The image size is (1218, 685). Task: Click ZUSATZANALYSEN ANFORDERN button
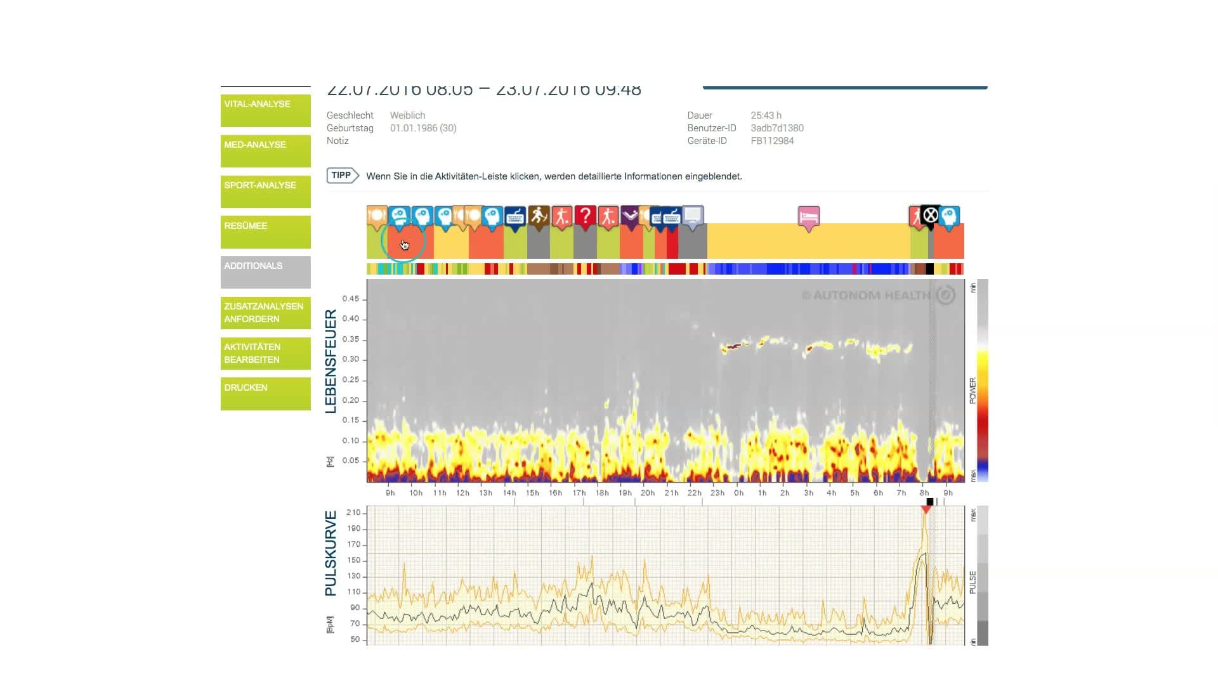tap(265, 313)
